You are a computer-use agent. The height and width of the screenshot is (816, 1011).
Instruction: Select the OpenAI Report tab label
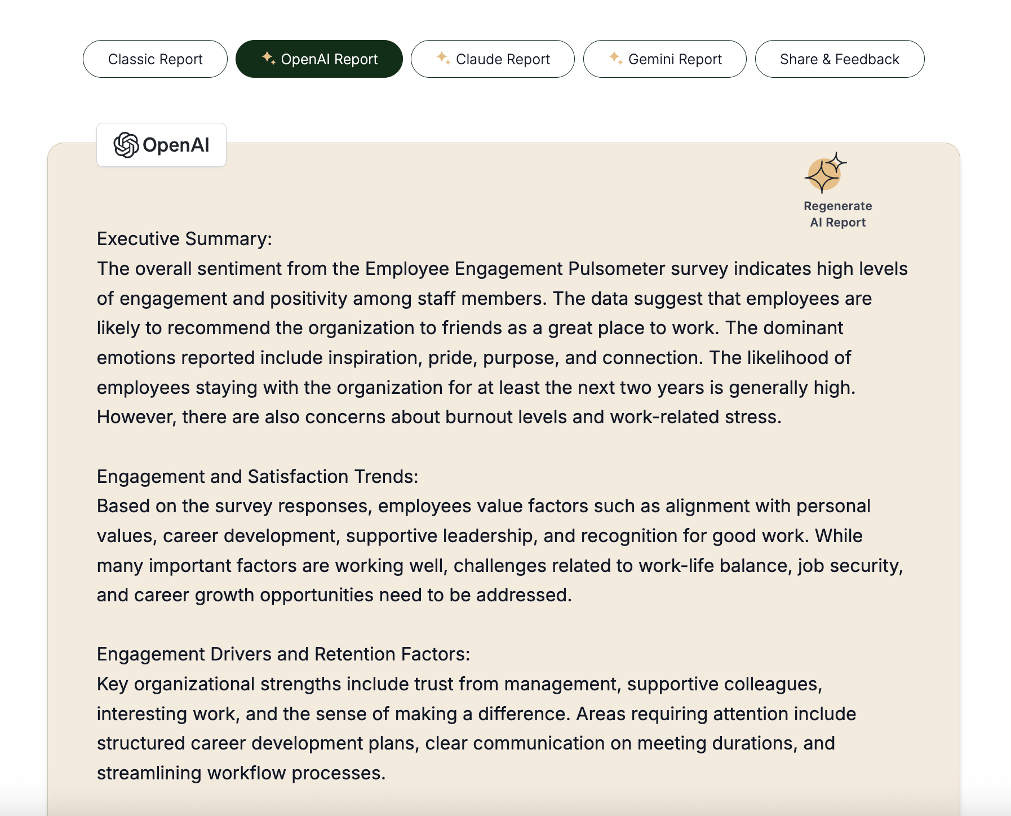pyautogui.click(x=329, y=59)
